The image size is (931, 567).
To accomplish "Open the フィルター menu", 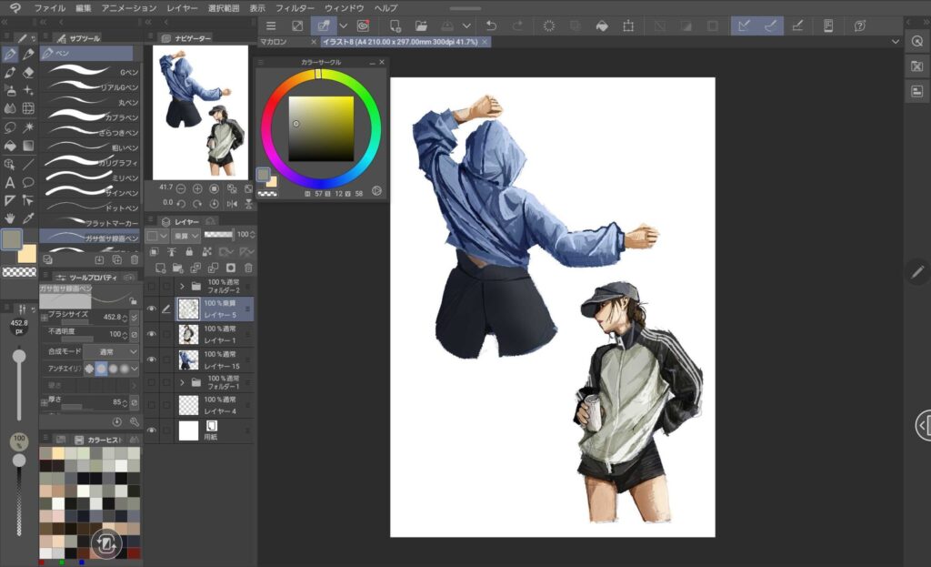I will 295,7.
